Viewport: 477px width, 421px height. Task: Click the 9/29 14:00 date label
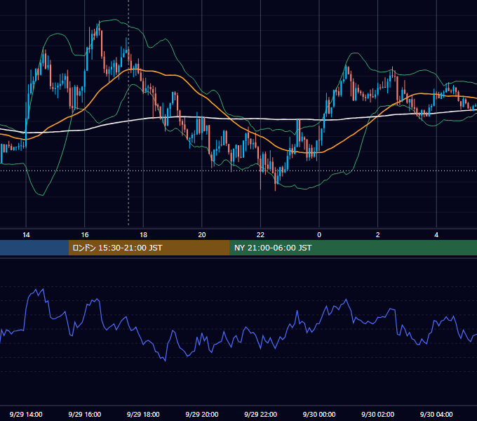pos(26,414)
